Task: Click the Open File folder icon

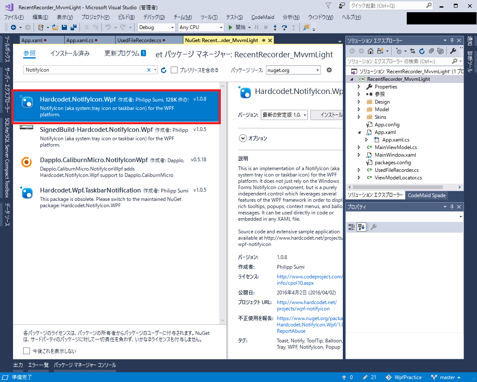Action: pyautogui.click(x=55, y=27)
